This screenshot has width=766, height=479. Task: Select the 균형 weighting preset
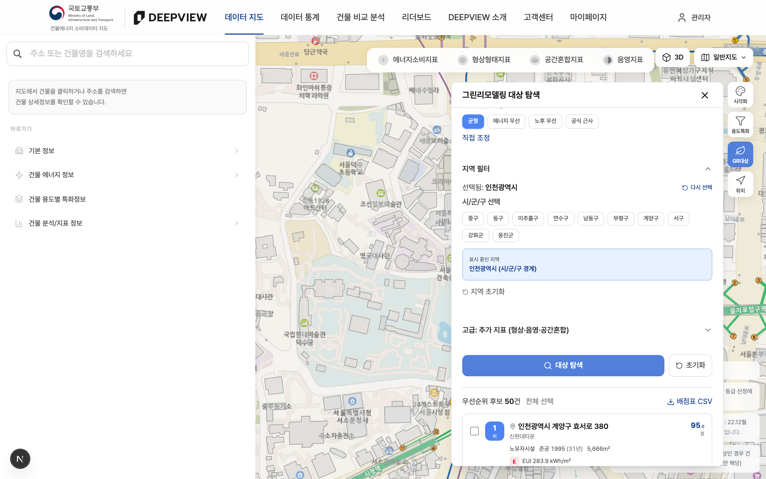point(473,121)
